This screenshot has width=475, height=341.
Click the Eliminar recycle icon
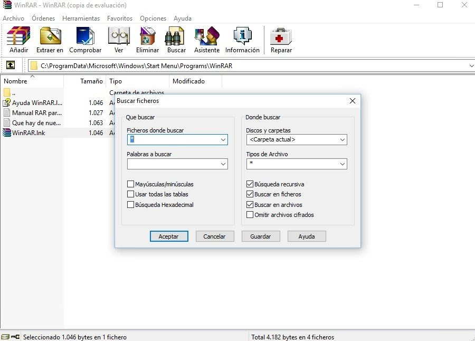(x=148, y=36)
